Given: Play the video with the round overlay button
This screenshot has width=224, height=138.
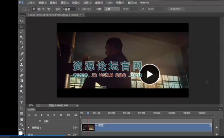Looking at the screenshot, I should (149, 74).
